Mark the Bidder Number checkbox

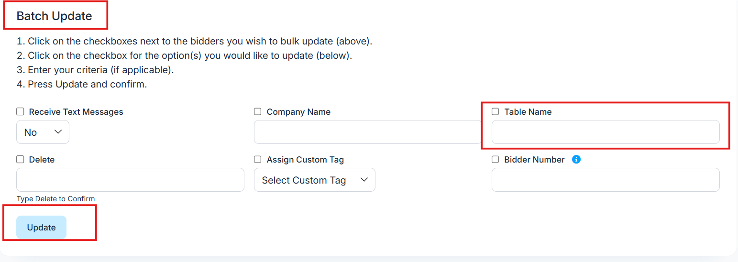496,160
